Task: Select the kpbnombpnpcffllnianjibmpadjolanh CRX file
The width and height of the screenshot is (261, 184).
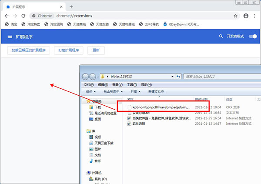Action: [x=161, y=107]
